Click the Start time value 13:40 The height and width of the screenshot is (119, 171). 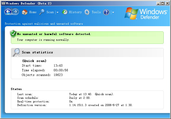tap(58, 66)
